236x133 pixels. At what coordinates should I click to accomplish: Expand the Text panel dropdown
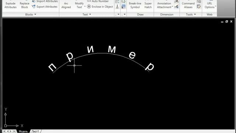pyautogui.click(x=90, y=14)
